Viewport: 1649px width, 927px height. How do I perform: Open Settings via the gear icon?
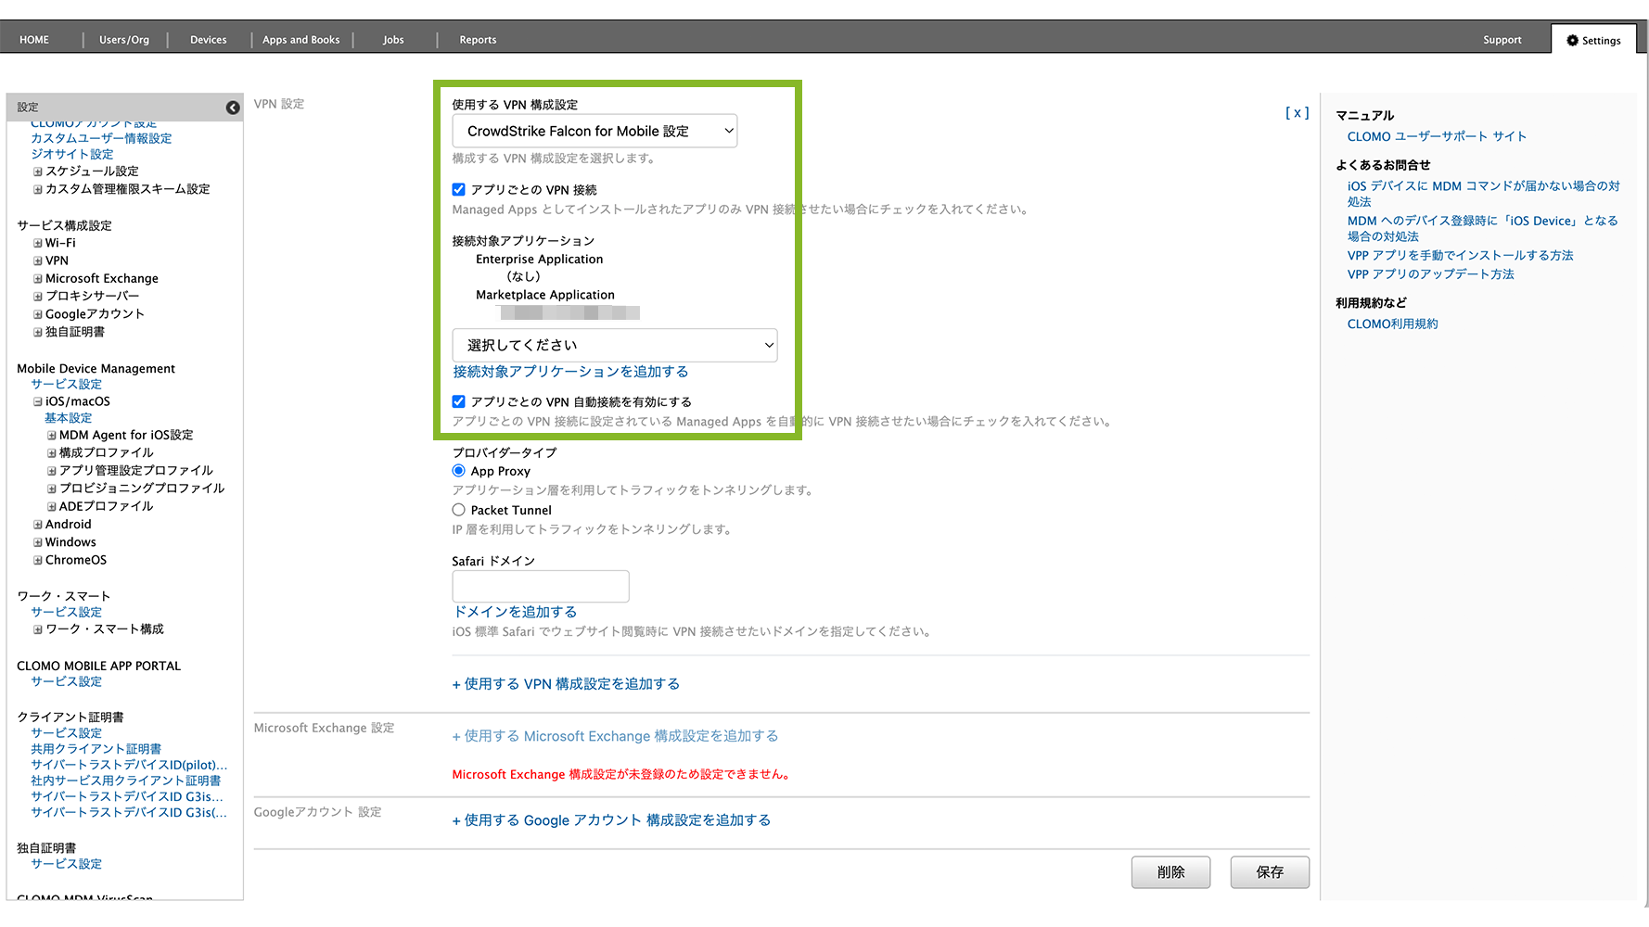coord(1572,41)
